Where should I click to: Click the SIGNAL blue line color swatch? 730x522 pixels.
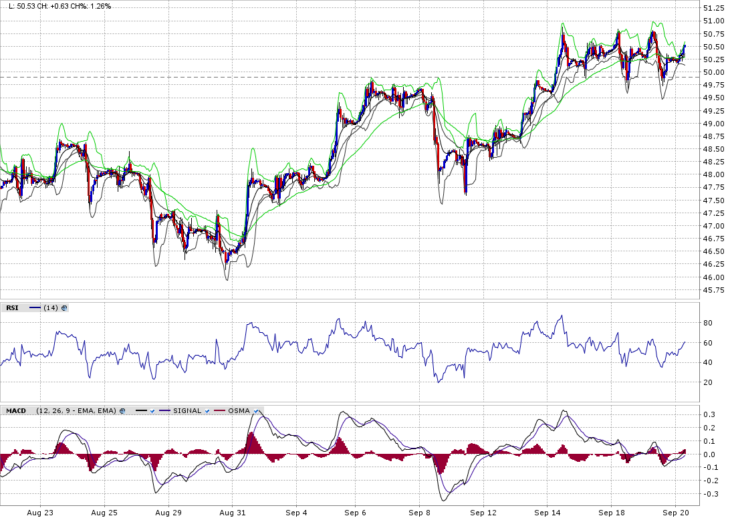[x=166, y=410]
